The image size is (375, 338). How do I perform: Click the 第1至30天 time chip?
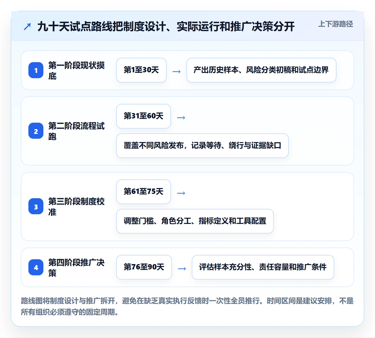point(141,70)
